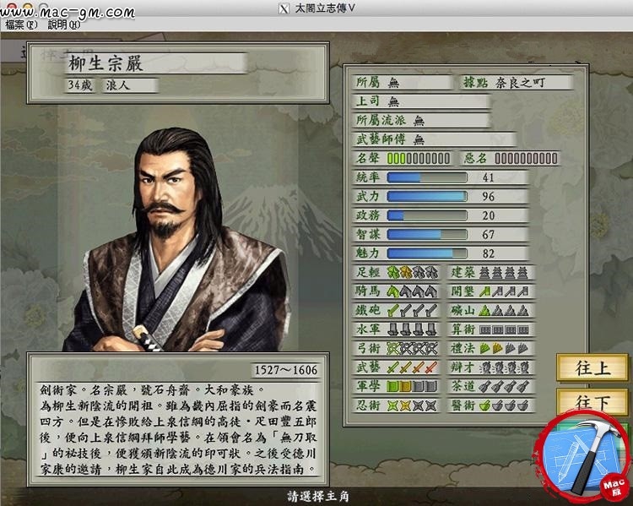The height and width of the screenshot is (506, 633).
Task: Click the 礦山 mining skill icons
Action: [x=504, y=310]
